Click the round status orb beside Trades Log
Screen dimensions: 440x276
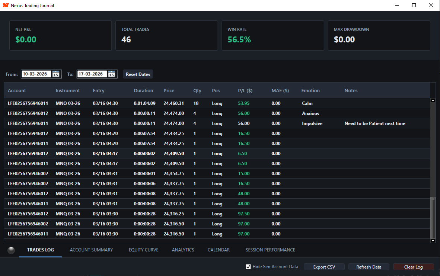click(x=11, y=250)
